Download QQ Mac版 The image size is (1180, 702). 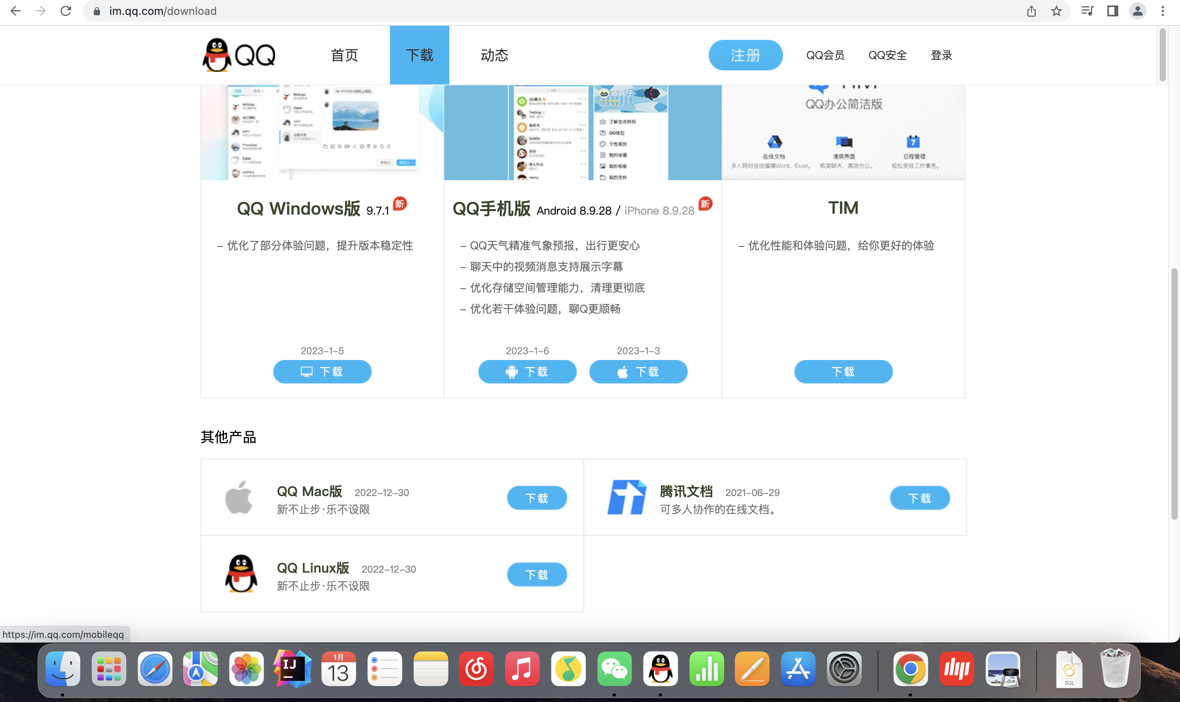(x=536, y=498)
